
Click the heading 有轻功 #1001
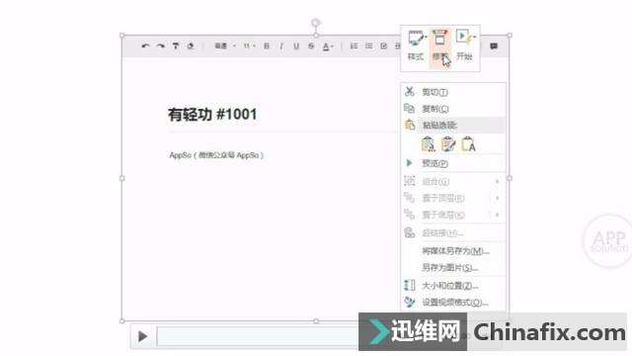pos(212,115)
